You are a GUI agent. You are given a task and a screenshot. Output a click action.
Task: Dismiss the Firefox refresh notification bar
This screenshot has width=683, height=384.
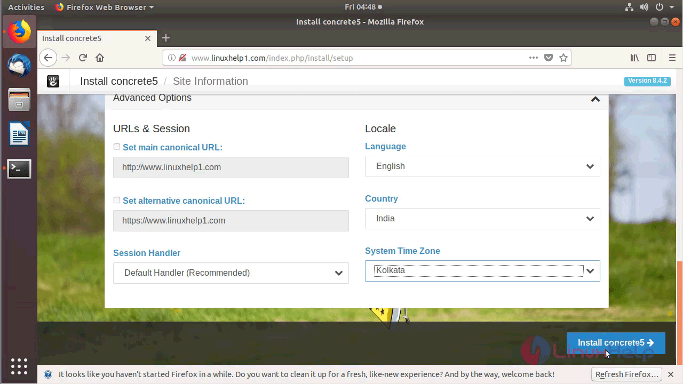click(x=671, y=374)
